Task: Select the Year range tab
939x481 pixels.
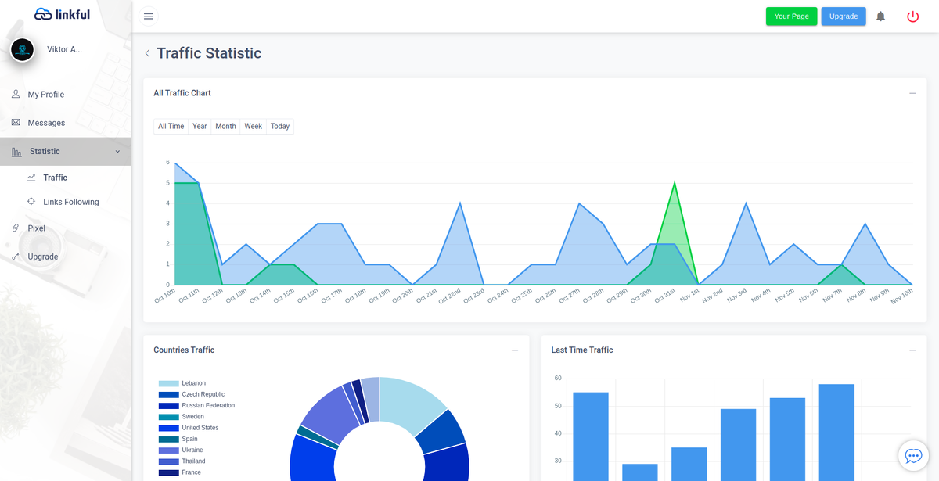Action: pos(200,126)
